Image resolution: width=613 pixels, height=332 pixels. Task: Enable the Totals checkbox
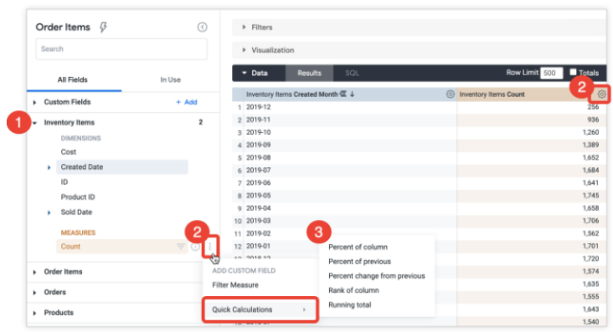(573, 72)
